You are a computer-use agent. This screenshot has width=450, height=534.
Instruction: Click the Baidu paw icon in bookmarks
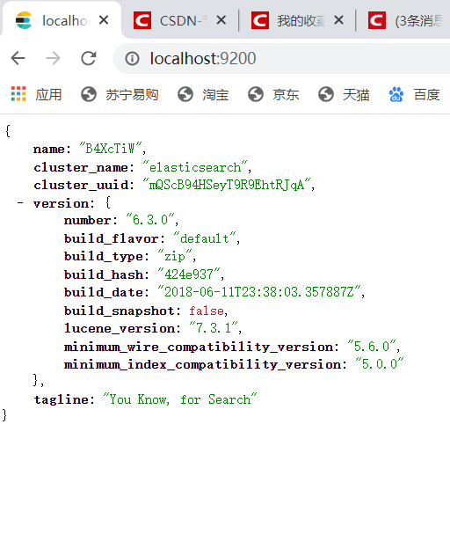396,94
